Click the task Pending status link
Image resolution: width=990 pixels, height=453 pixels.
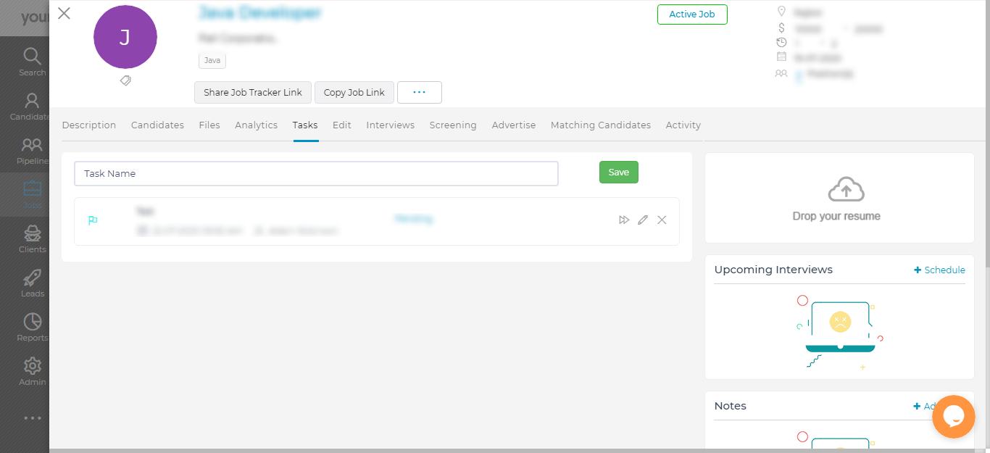click(413, 218)
